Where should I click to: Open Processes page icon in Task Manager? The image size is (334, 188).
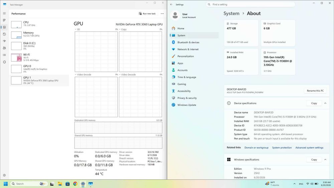(4, 20)
